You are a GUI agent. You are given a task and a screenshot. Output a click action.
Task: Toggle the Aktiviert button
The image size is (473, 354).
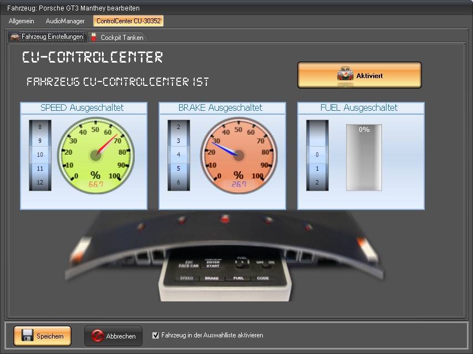pos(359,75)
